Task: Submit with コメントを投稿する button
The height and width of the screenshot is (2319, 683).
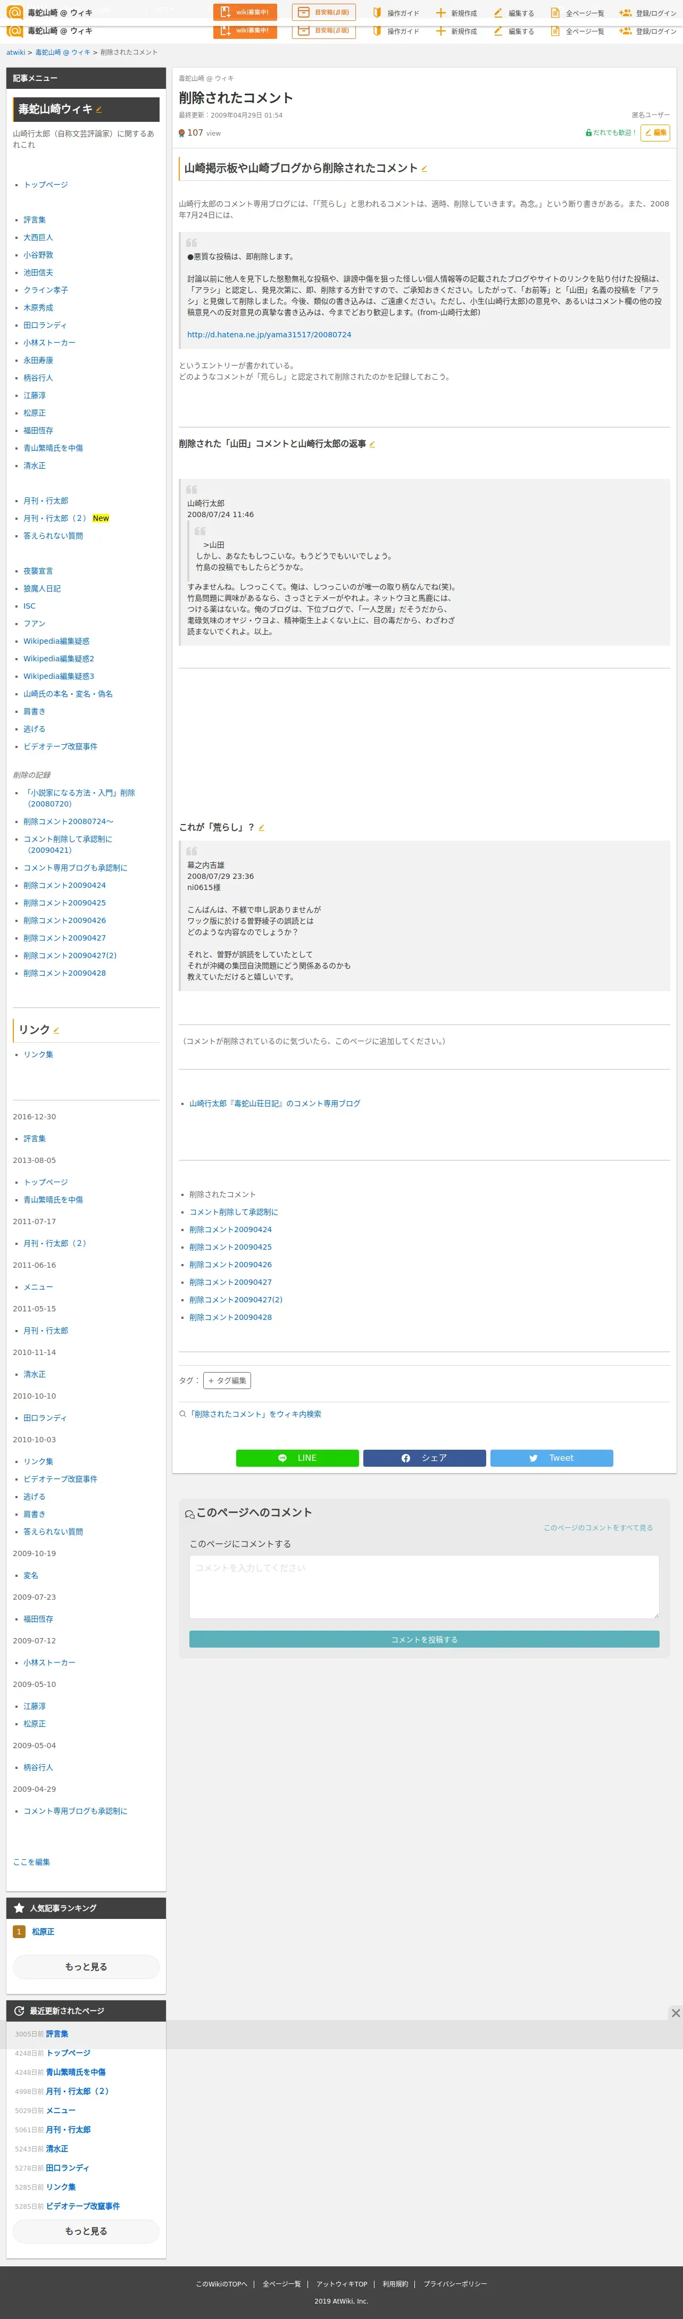Action: click(424, 1639)
